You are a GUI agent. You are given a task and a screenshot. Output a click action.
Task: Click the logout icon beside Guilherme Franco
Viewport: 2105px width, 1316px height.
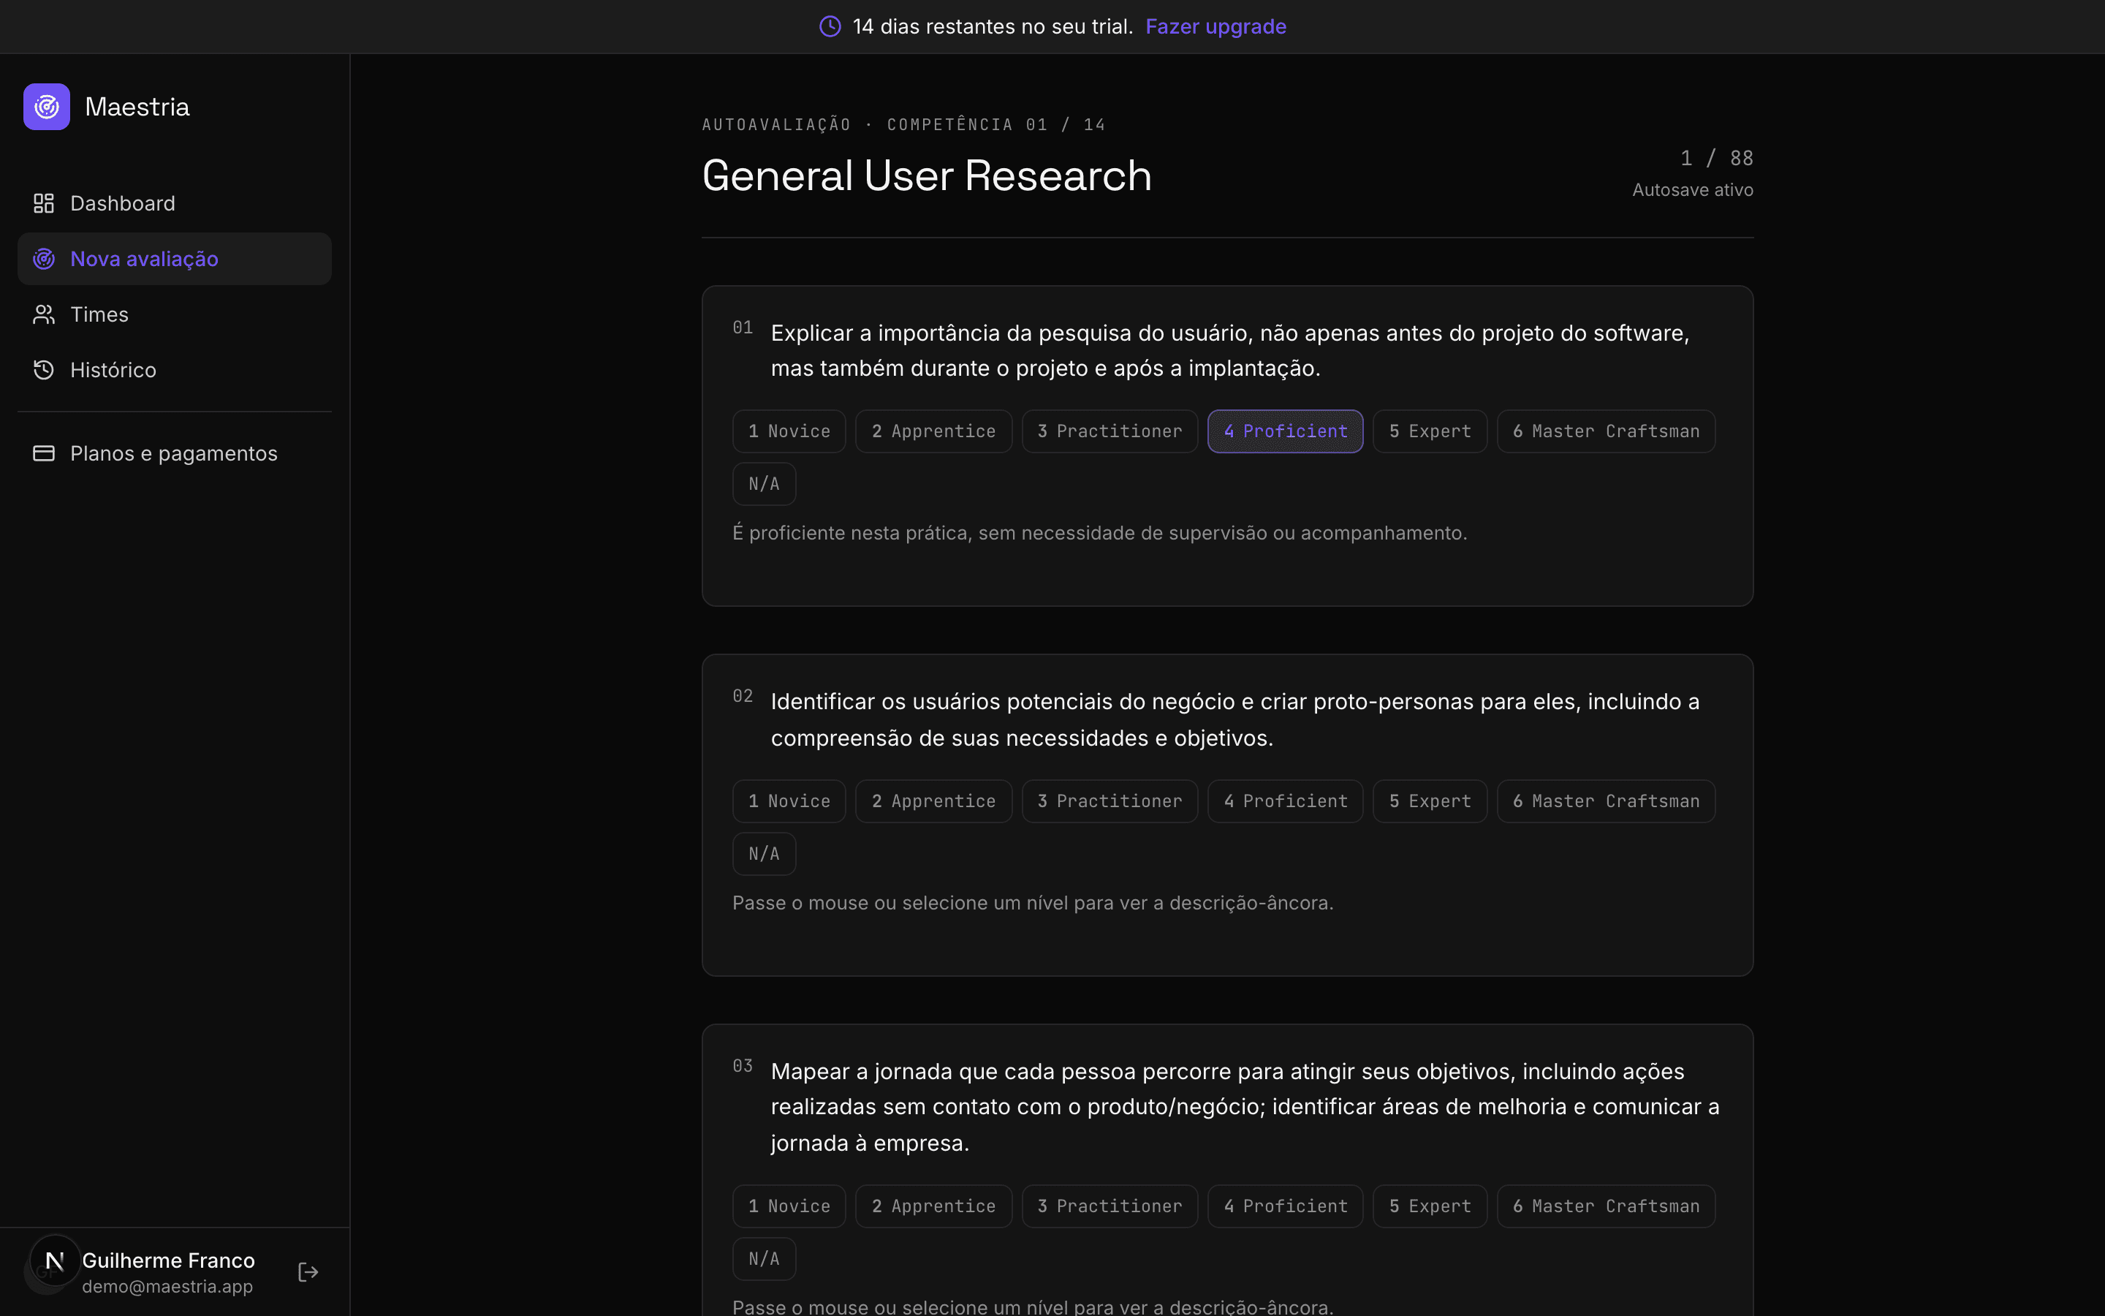point(308,1271)
